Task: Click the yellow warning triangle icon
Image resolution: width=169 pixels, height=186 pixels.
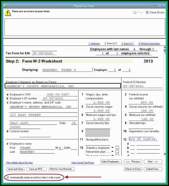Action: click(x=8, y=13)
